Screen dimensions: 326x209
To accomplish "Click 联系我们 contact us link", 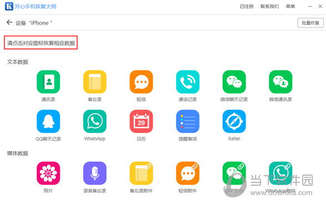I will tap(269, 7).
